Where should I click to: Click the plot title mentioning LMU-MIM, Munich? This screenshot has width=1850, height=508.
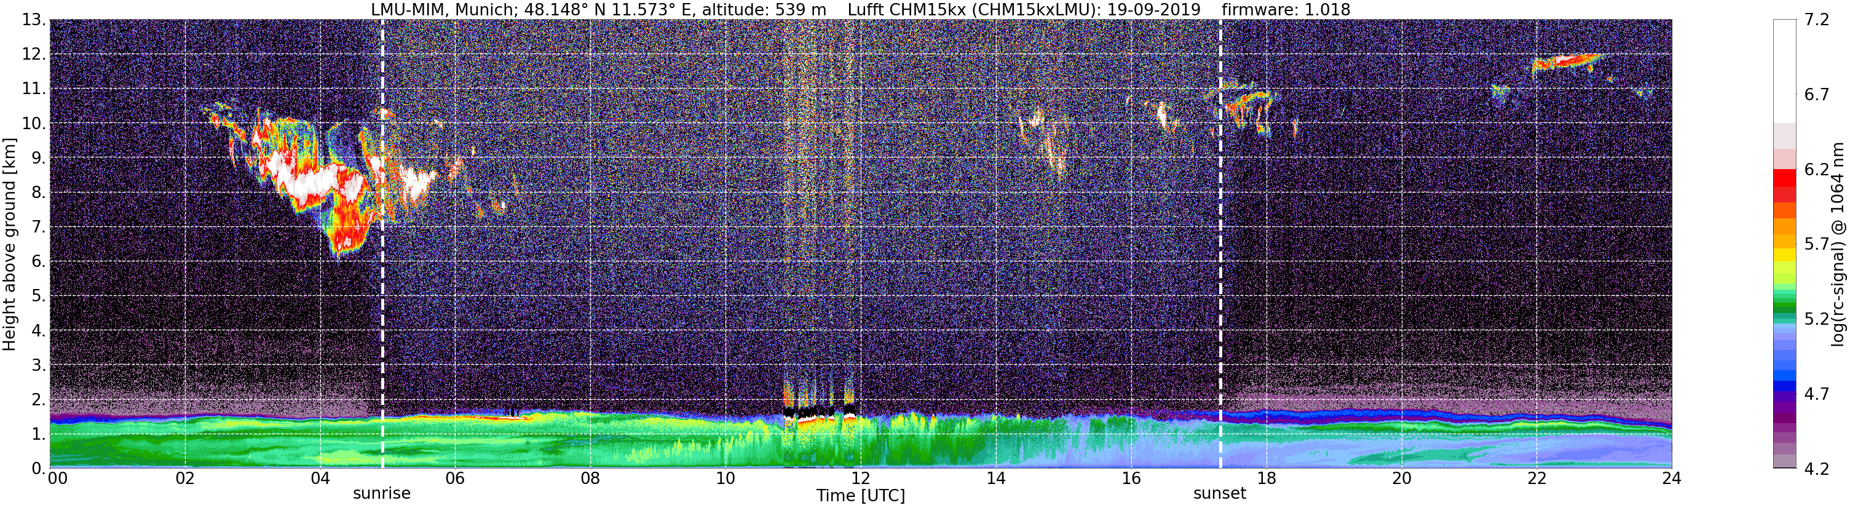click(x=860, y=9)
